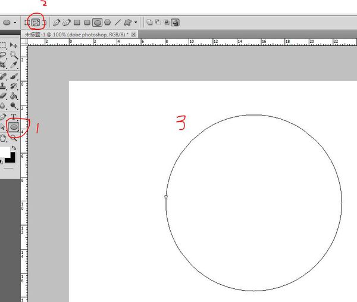Select the Lasso tool
357x302 pixels.
[x=2, y=55]
